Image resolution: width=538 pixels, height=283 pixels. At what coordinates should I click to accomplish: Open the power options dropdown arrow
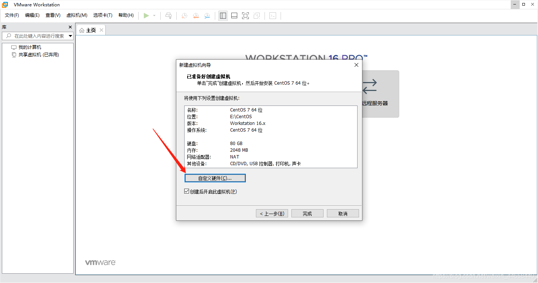click(154, 16)
